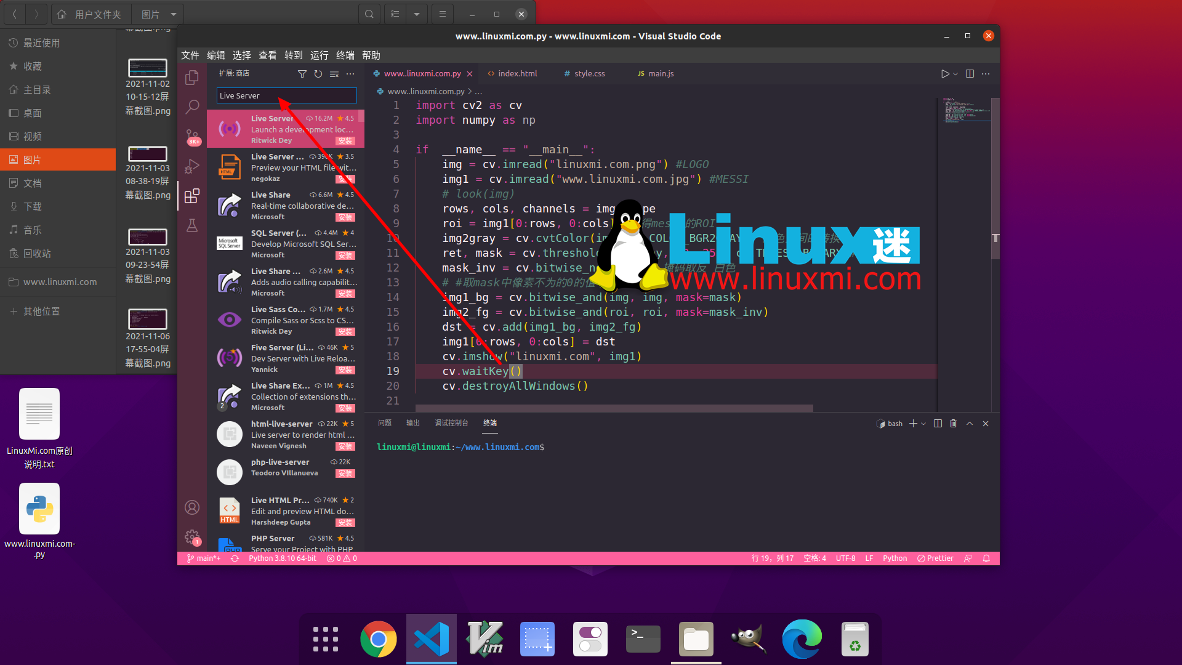Viewport: 1182px width, 665px height.
Task: Click the feedback icon in status bar
Action: 968,558
